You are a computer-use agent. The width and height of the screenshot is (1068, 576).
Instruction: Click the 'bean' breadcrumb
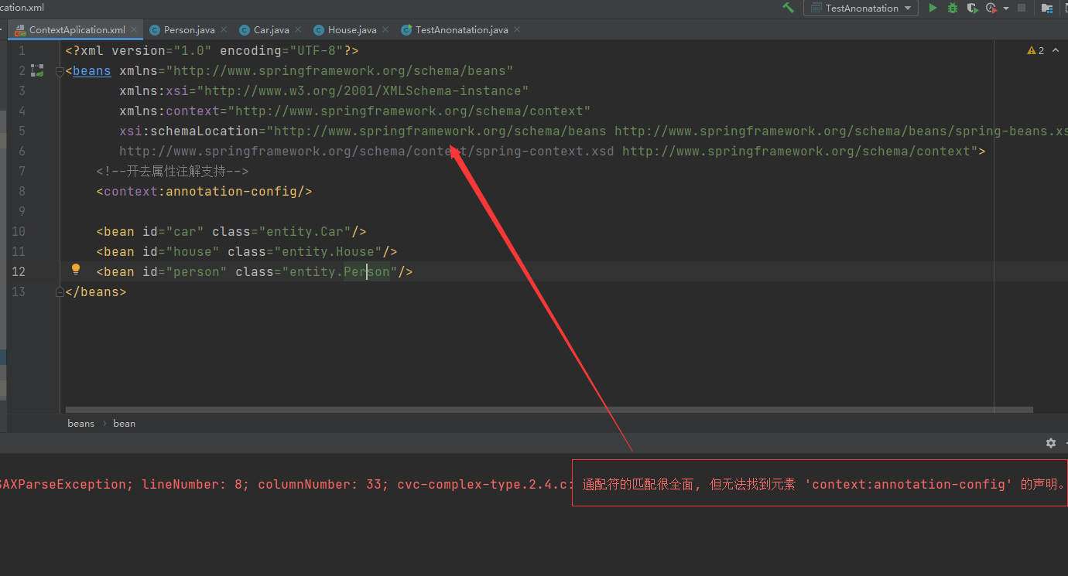[124, 424]
